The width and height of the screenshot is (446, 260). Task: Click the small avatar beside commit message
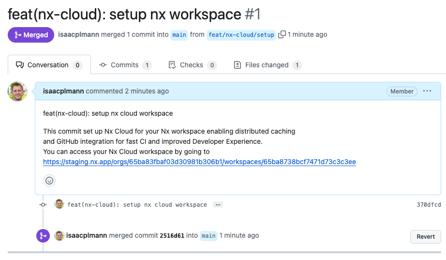59,204
